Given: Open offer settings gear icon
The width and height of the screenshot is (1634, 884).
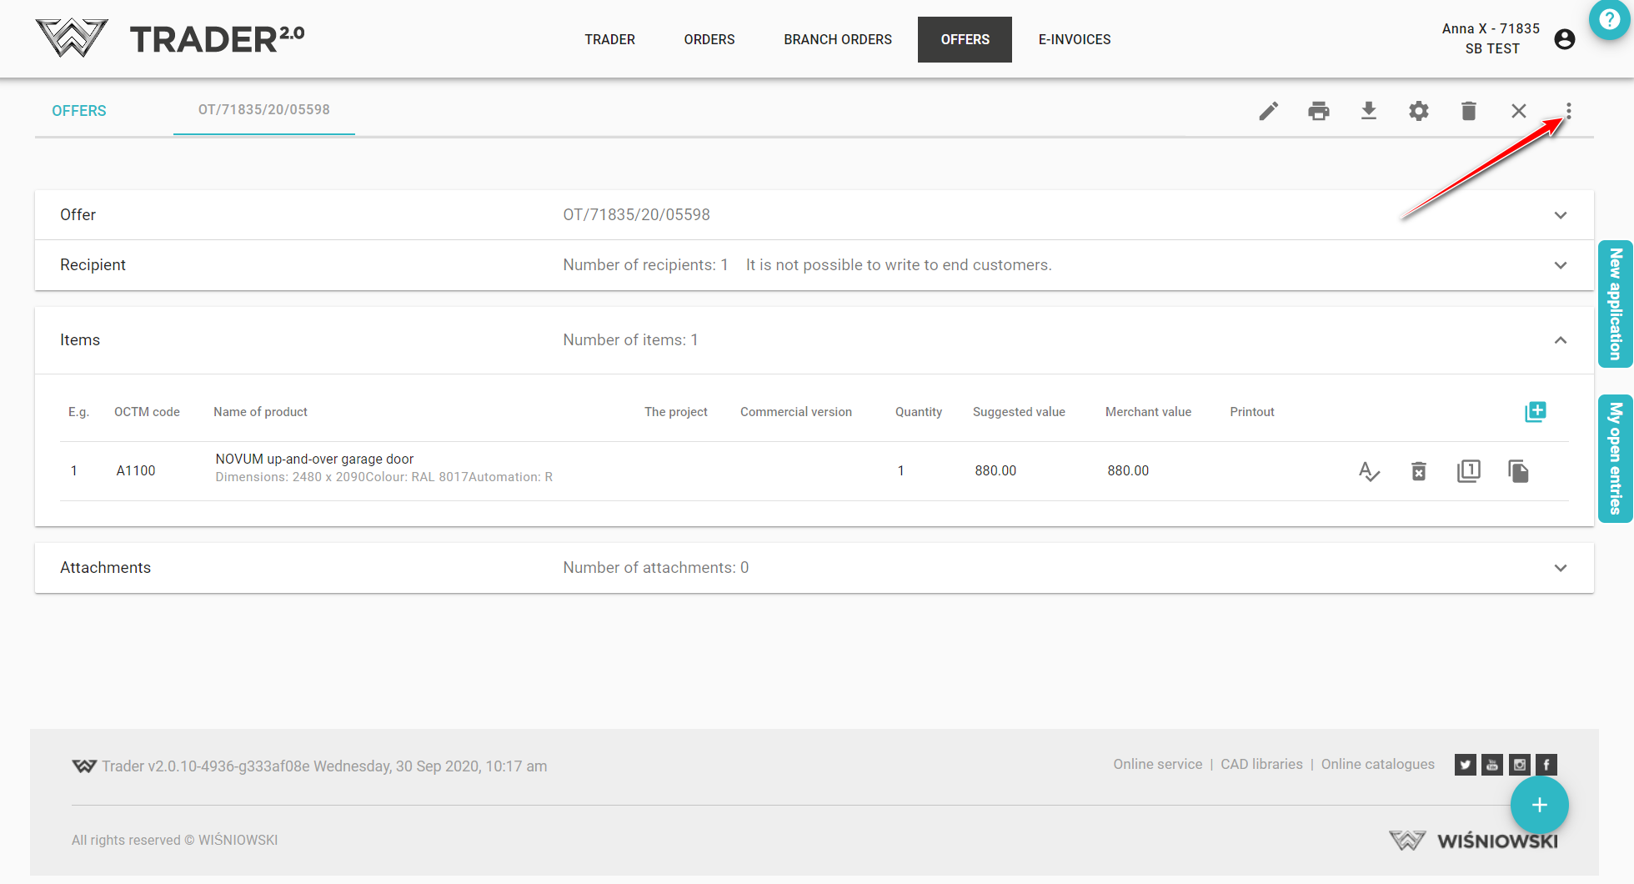Looking at the screenshot, I should tap(1418, 111).
